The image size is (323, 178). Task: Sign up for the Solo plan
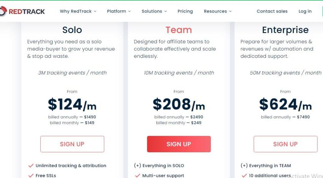[x=72, y=144]
